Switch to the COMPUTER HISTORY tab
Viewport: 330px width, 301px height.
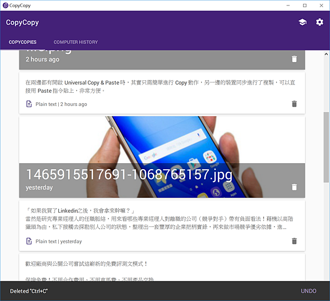[75, 42]
